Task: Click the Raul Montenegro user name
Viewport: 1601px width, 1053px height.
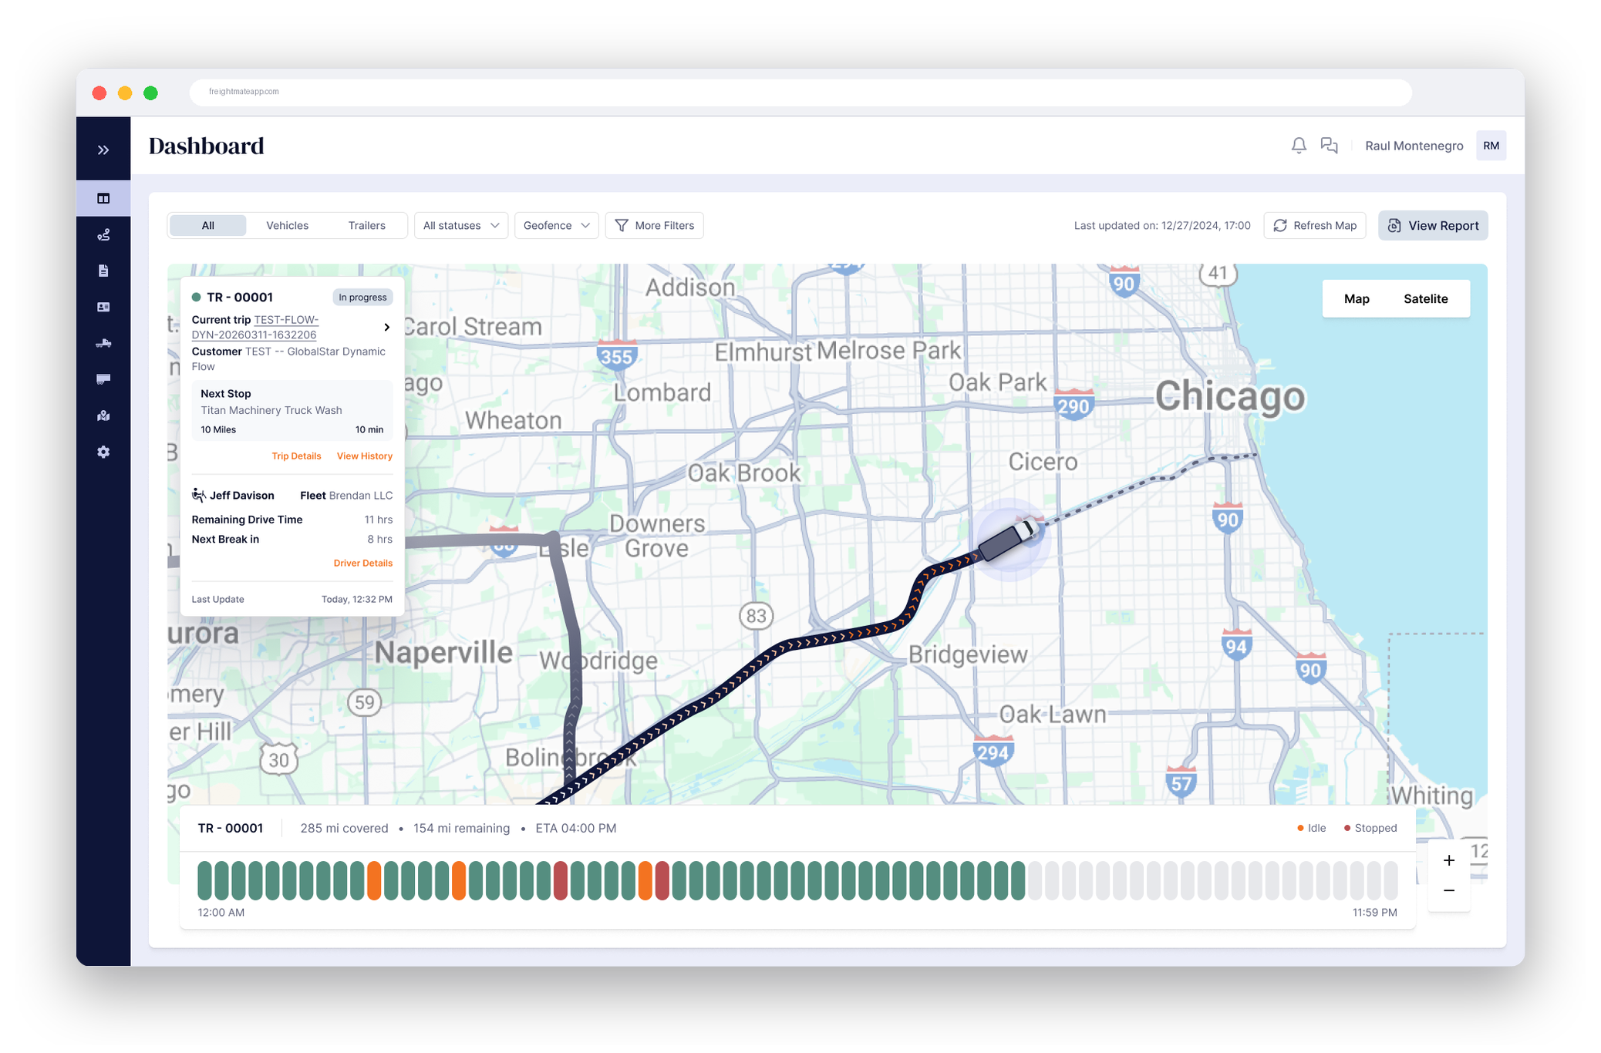Action: point(1414,146)
